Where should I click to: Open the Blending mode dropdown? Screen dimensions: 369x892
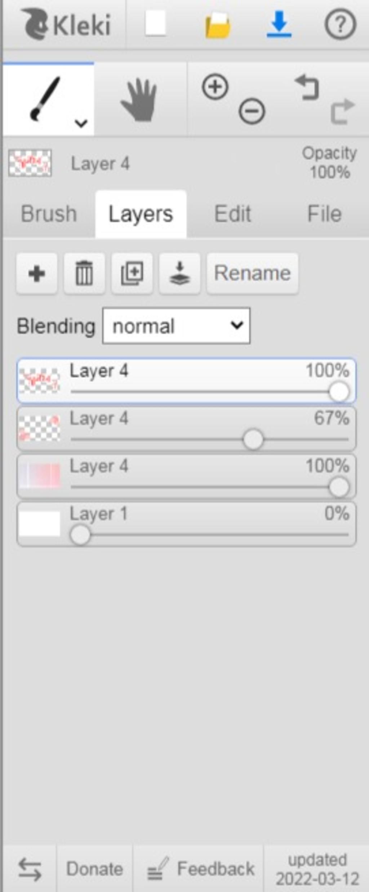[176, 326]
